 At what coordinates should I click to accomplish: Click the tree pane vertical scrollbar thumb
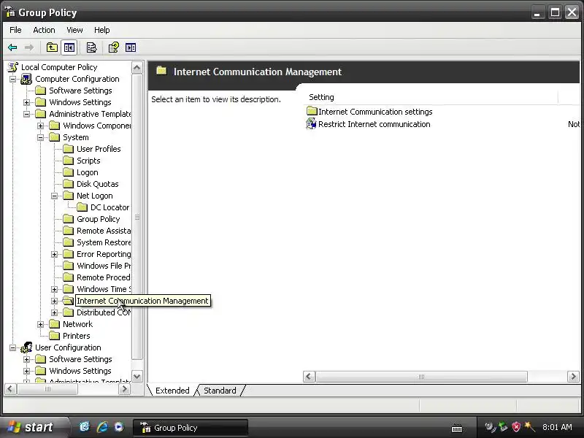pos(137,217)
